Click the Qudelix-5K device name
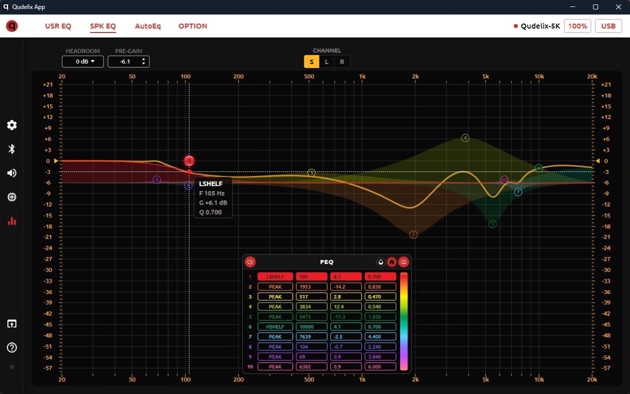Image resolution: width=630 pixels, height=394 pixels. pos(540,26)
